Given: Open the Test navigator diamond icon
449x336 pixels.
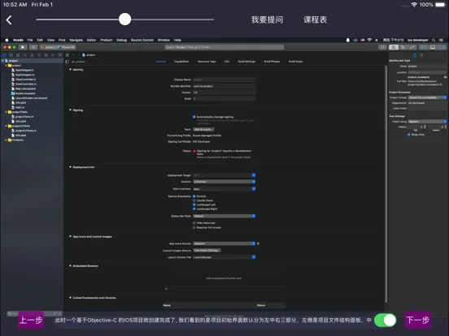Looking at the screenshot, I should pyautogui.click(x=39, y=55).
